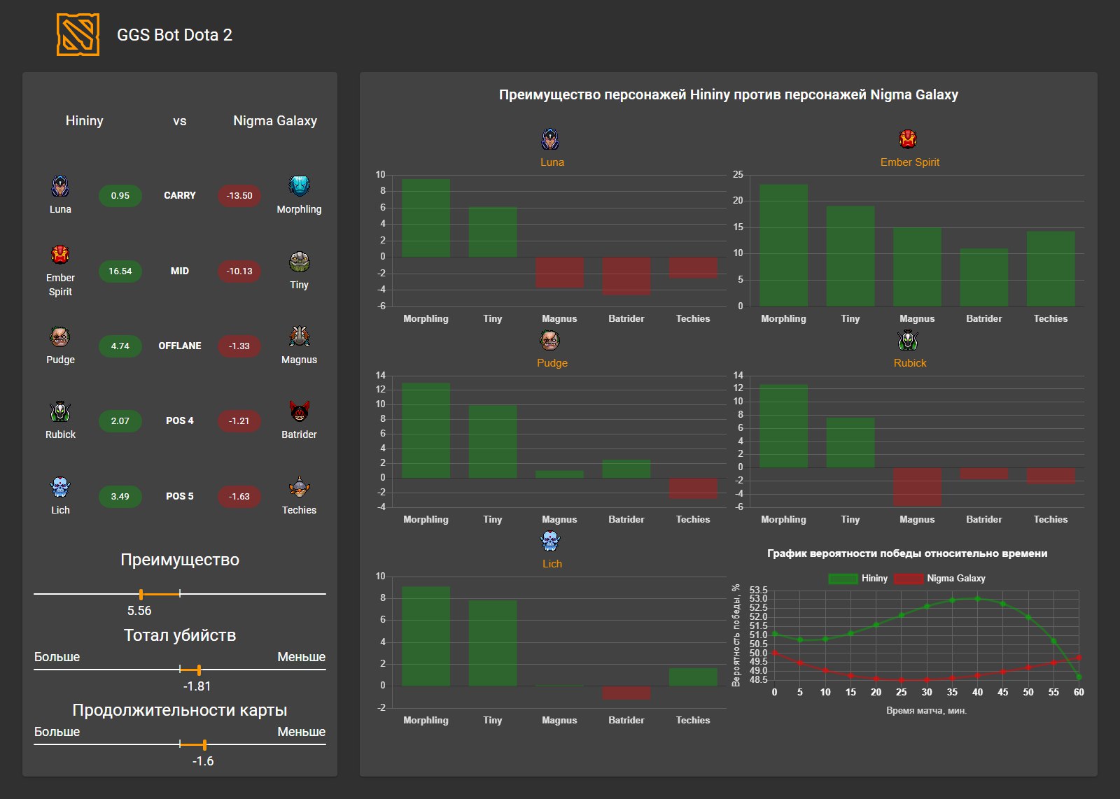Click the orange Dota 2 logo icon

click(78, 34)
